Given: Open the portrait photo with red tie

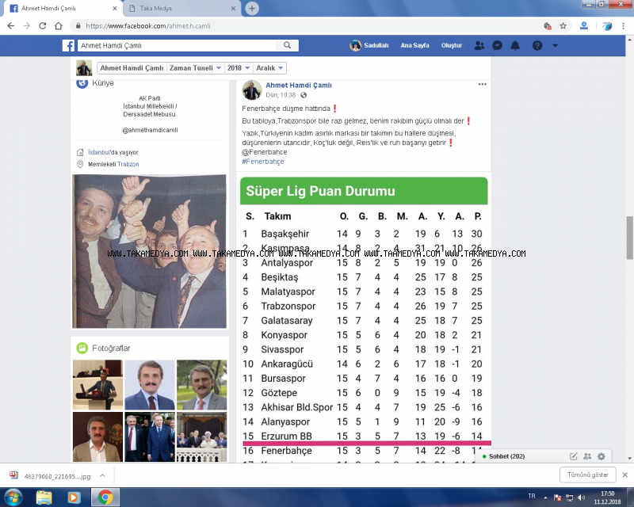Looking at the screenshot, I should coord(150,385).
